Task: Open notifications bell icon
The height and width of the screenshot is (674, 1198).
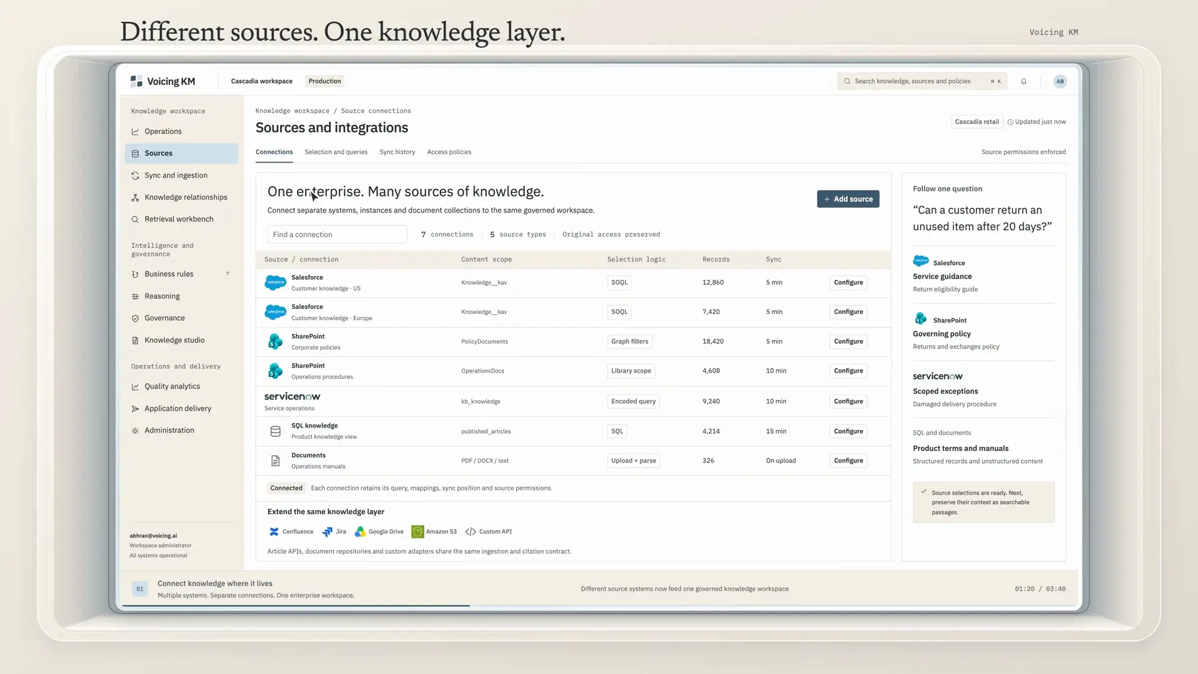Action: click(1023, 81)
